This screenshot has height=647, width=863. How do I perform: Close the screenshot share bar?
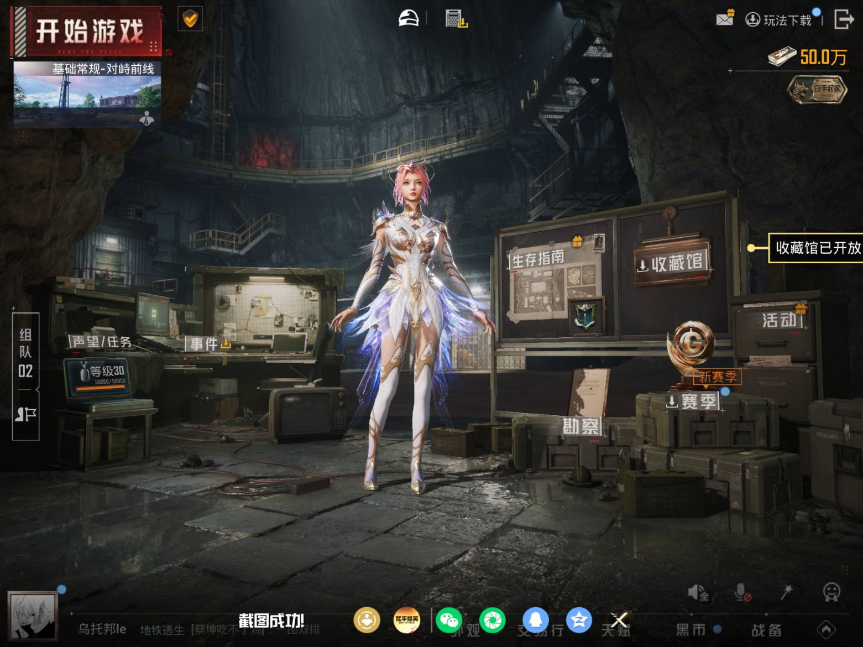click(x=619, y=620)
